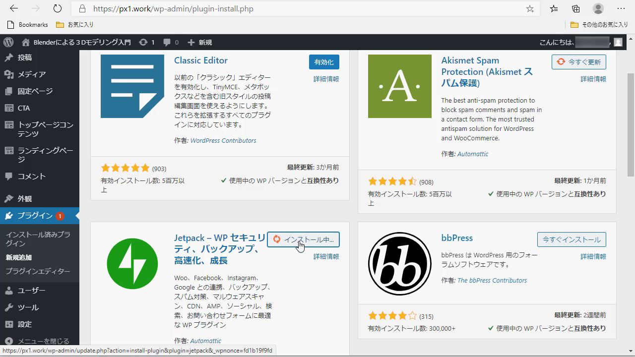Expand その他のお気に入り folder

[x=599, y=24]
